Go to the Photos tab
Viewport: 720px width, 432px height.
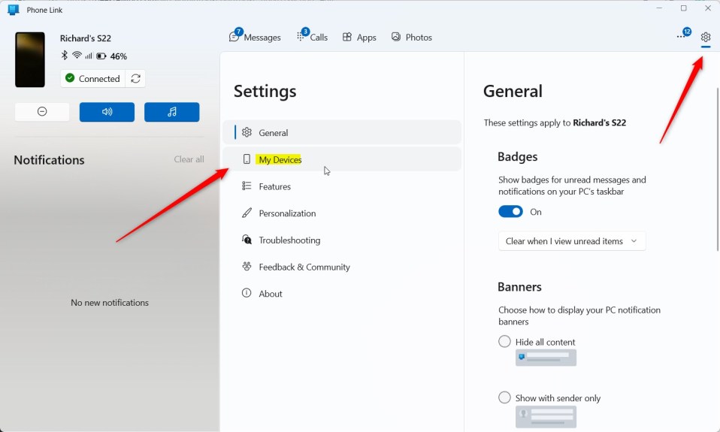(x=412, y=37)
